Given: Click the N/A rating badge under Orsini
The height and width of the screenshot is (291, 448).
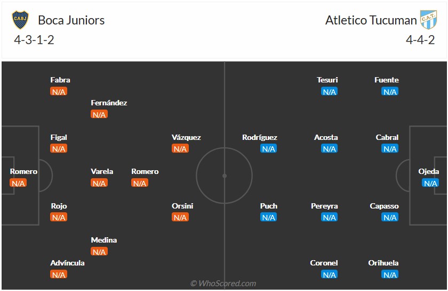Looking at the screenshot, I should click(x=180, y=218).
